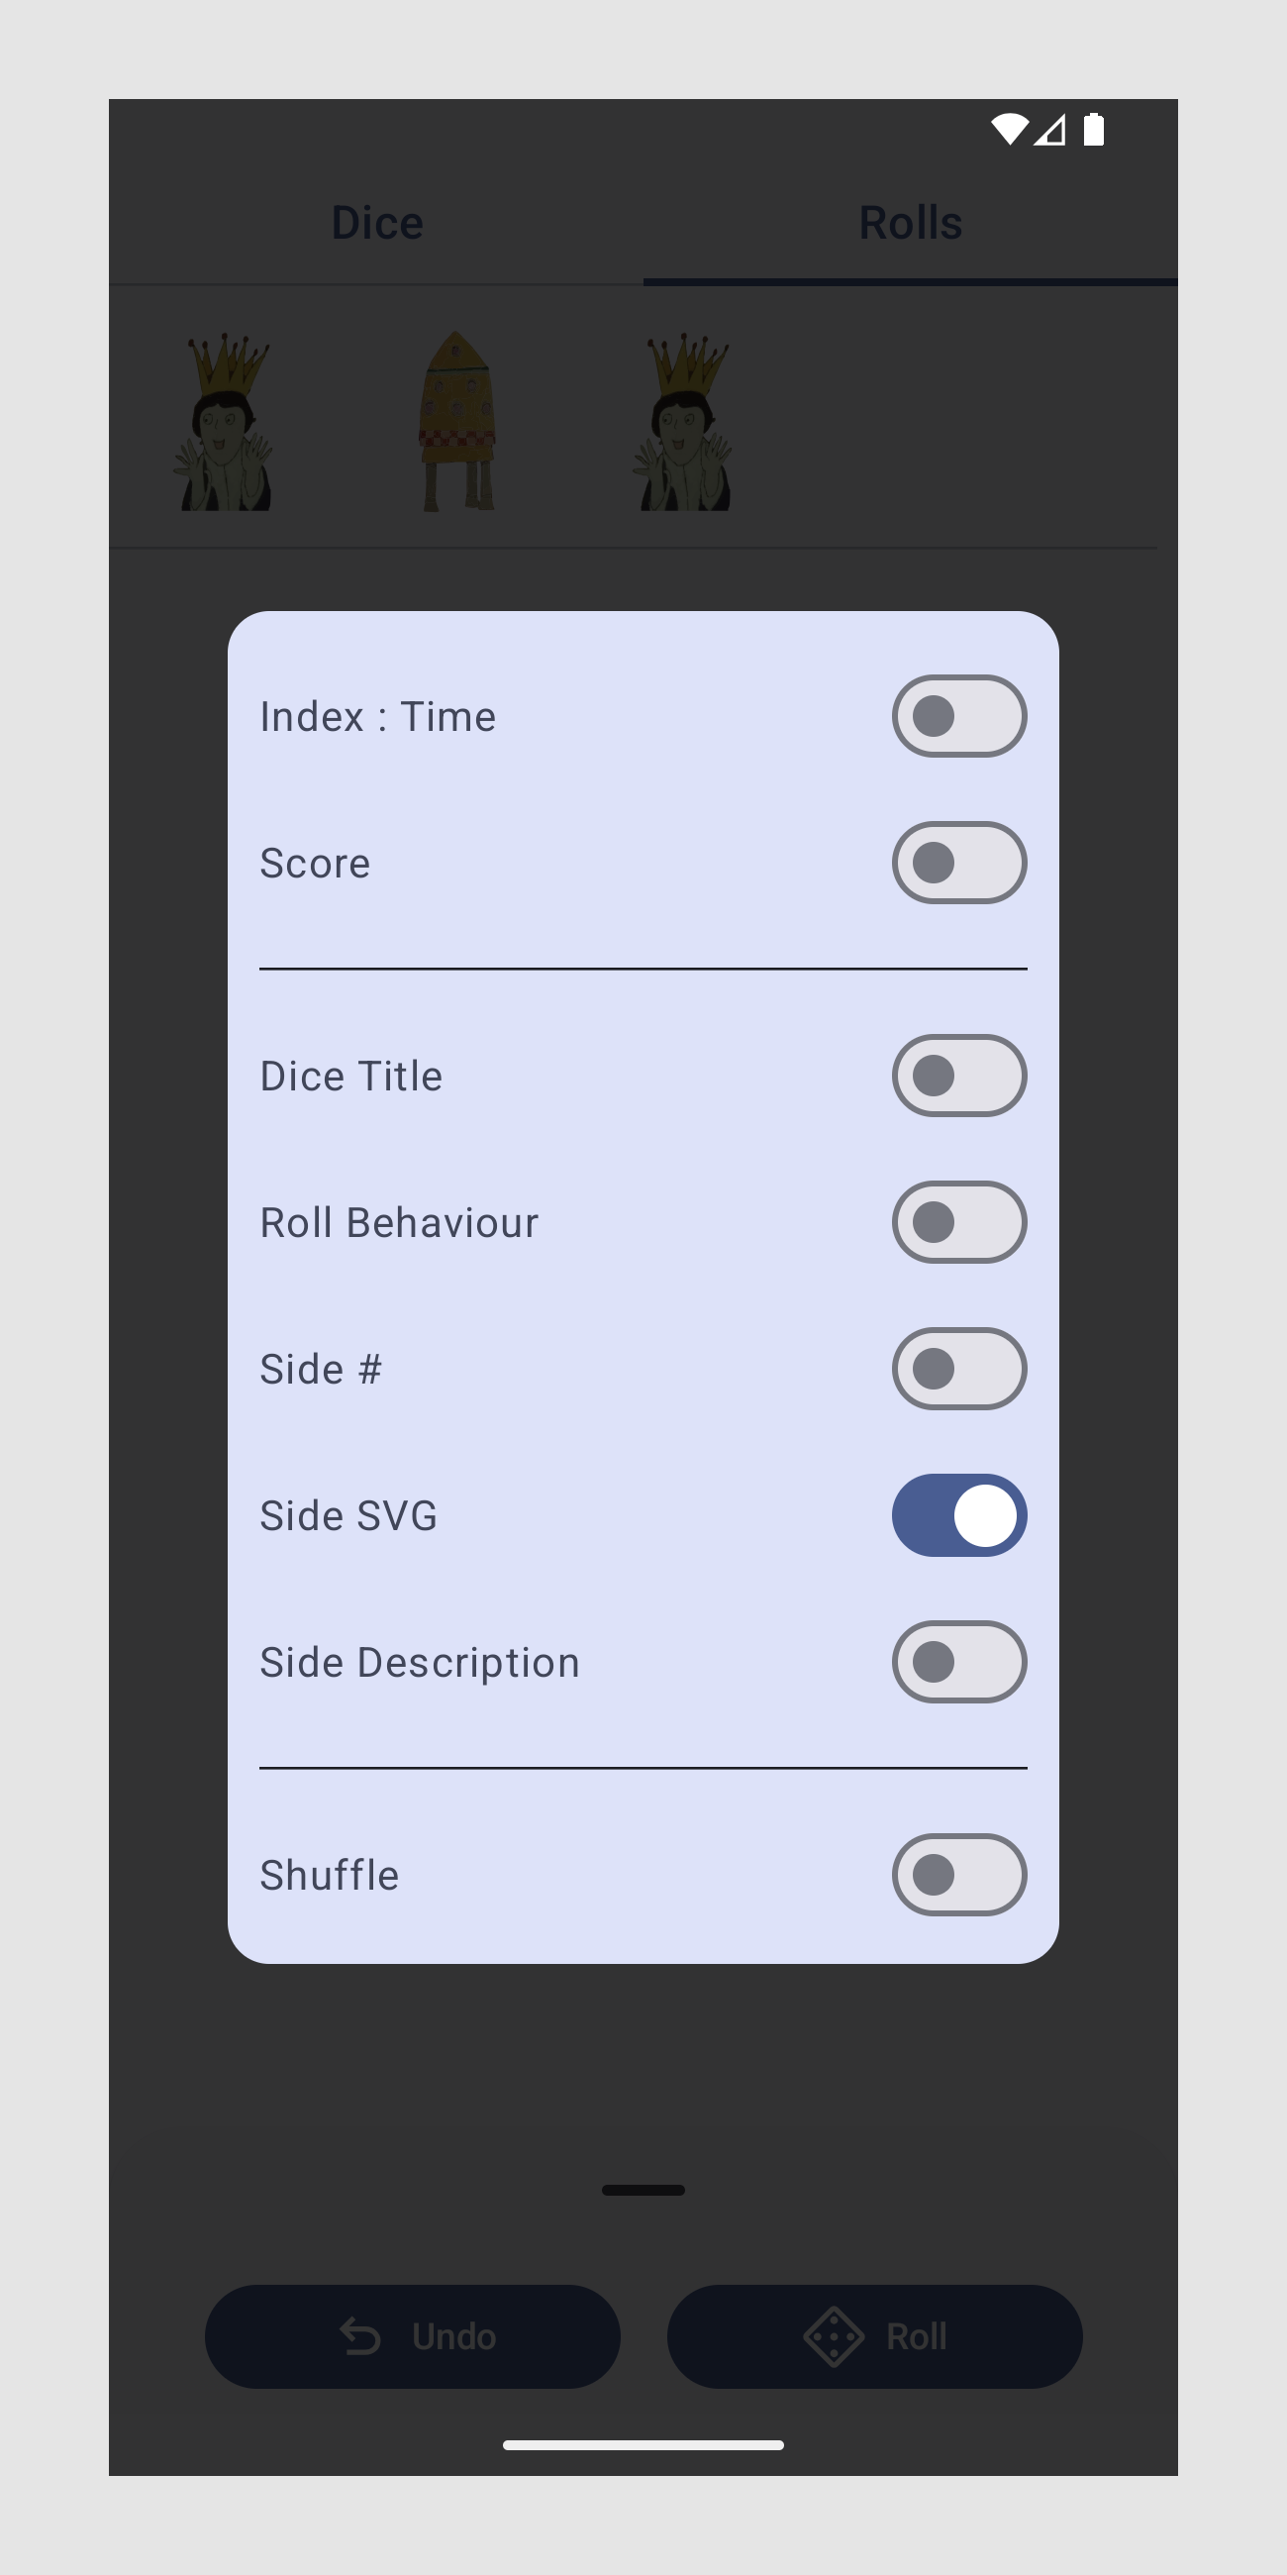This screenshot has height=2575, width=1287.
Task: Turn on the Shuffle toggle
Action: point(958,1873)
